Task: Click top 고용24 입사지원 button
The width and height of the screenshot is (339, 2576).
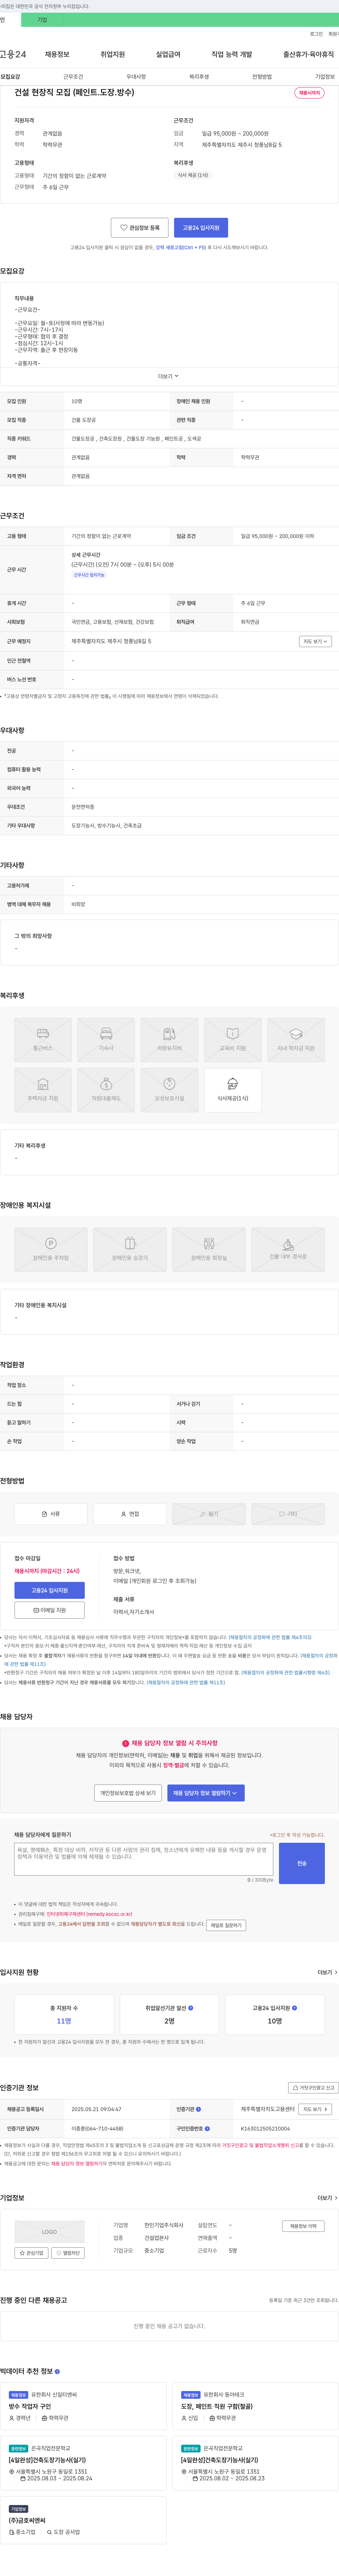Action: pyautogui.click(x=201, y=228)
